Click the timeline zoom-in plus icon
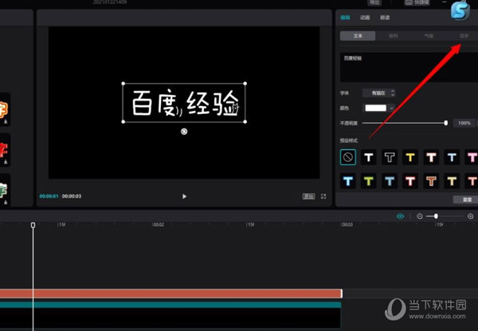This screenshot has width=478, height=331. (470, 216)
